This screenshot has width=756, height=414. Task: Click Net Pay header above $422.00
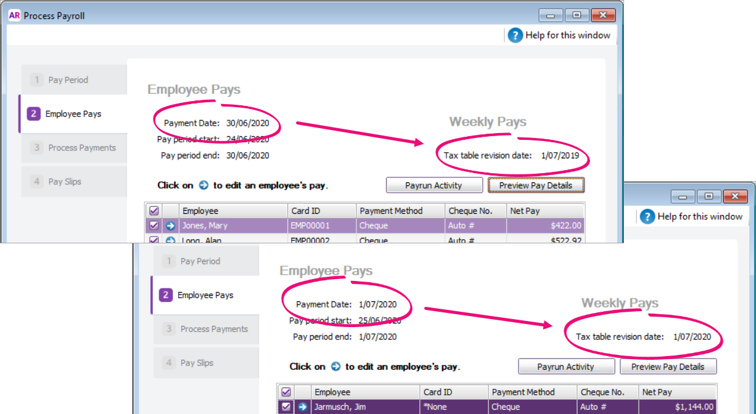(x=545, y=211)
